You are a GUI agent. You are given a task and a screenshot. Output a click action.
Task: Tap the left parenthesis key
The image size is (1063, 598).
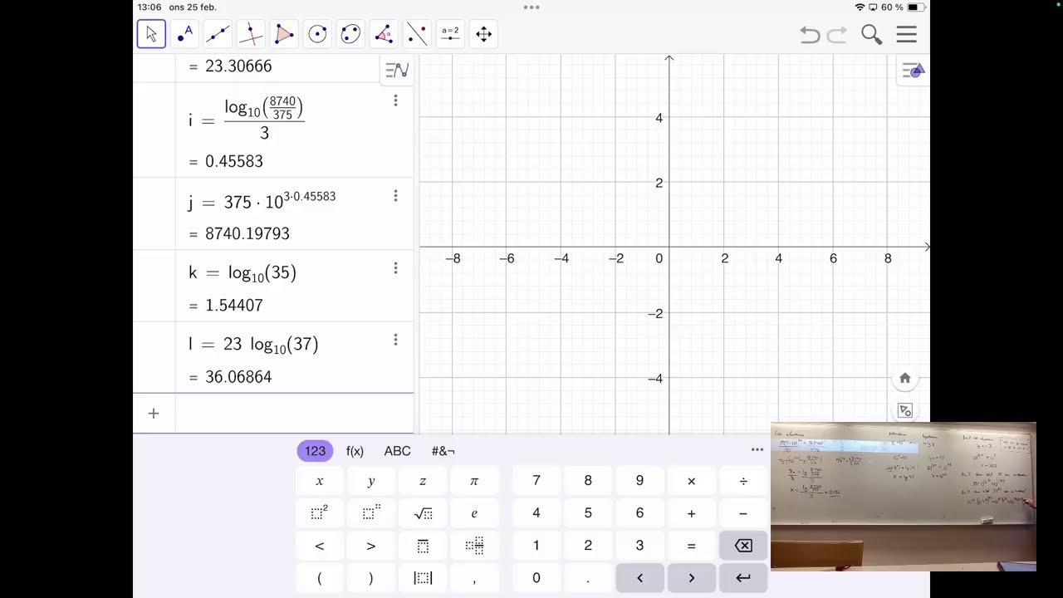(320, 578)
